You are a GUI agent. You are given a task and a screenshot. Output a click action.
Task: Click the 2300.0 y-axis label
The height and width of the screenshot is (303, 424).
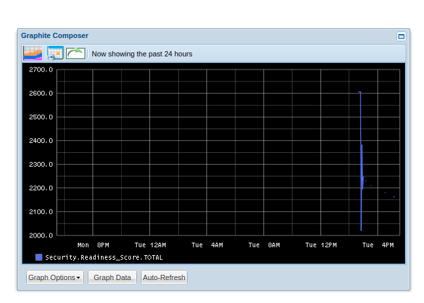(41, 165)
